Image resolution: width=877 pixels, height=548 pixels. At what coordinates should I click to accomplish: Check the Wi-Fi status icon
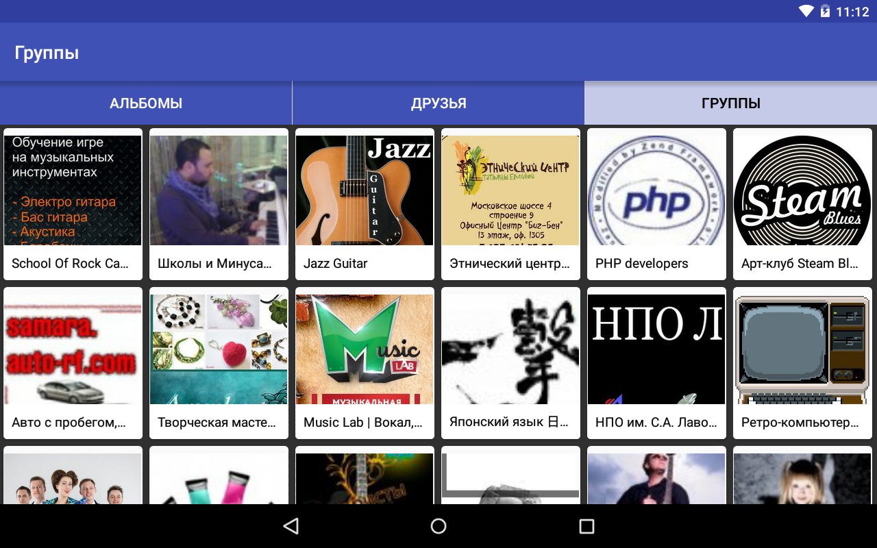tap(806, 12)
